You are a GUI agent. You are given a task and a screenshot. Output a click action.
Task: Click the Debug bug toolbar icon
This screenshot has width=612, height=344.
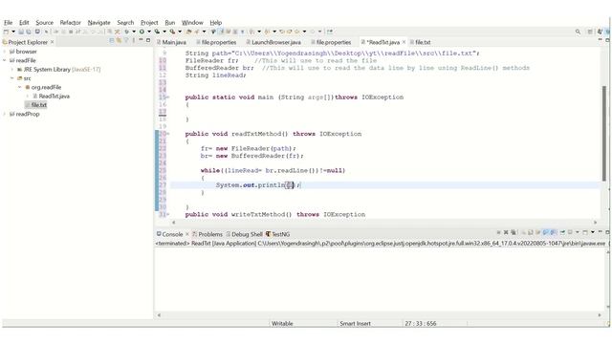[127, 32]
